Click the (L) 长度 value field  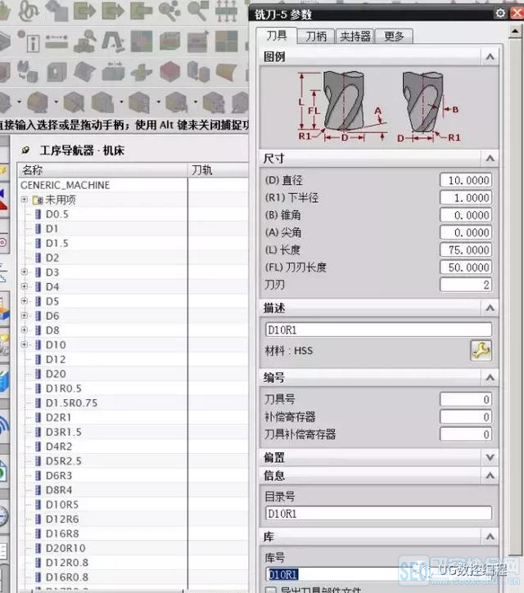pyautogui.click(x=466, y=249)
